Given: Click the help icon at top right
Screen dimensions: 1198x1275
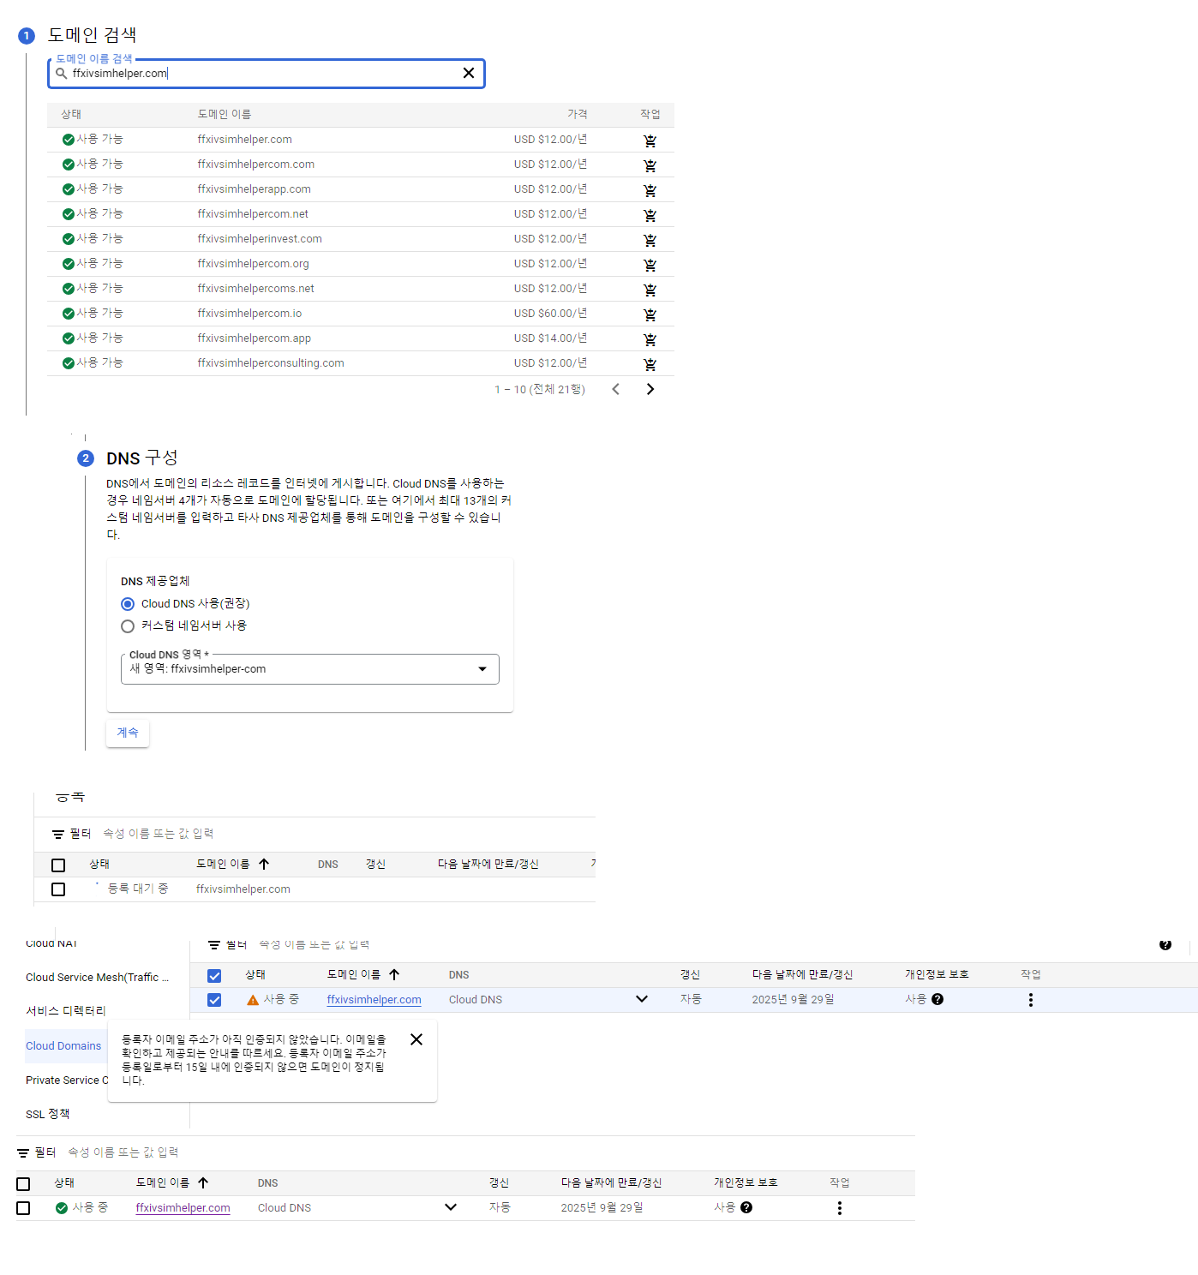Looking at the screenshot, I should coord(1165,944).
